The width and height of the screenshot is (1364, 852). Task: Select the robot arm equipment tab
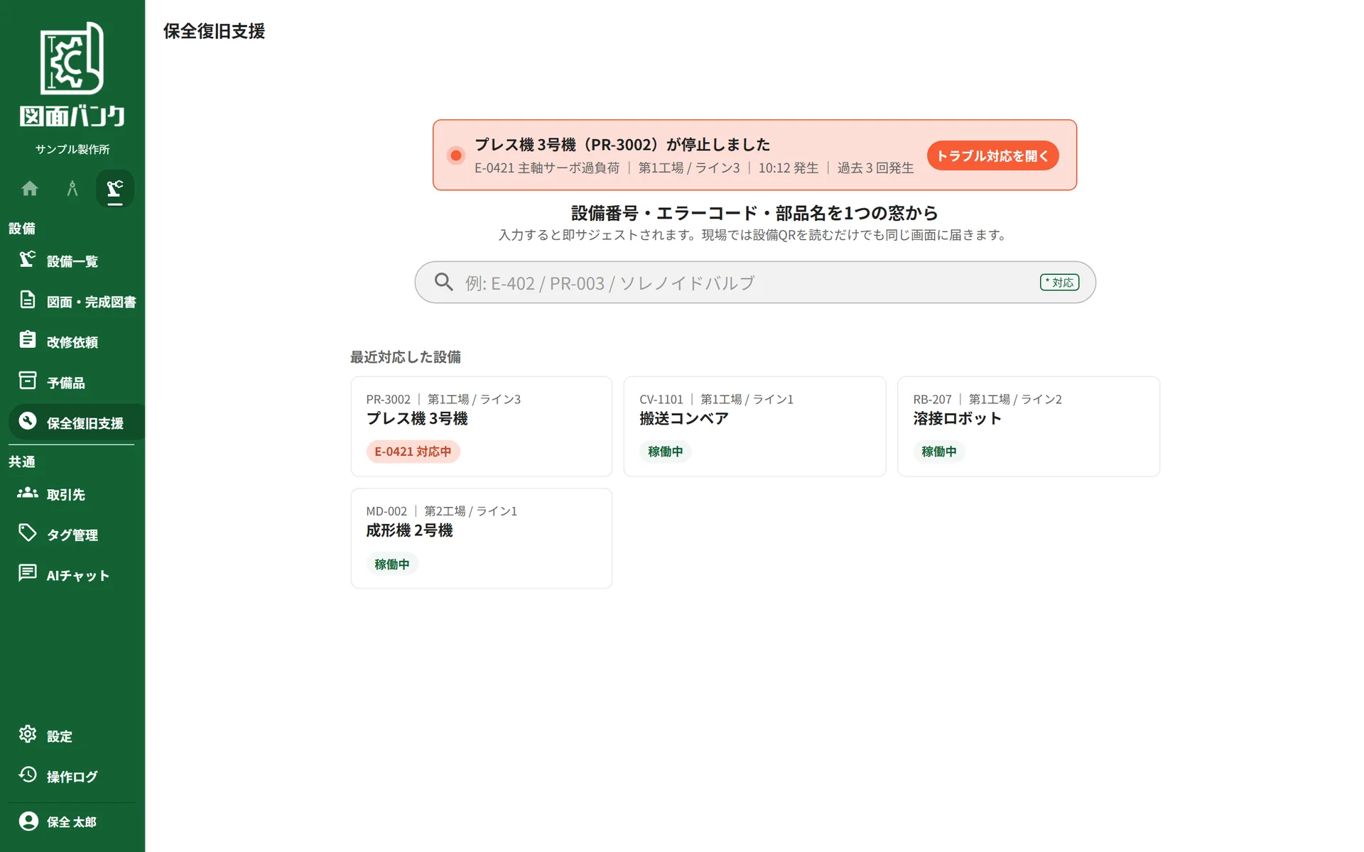[114, 188]
